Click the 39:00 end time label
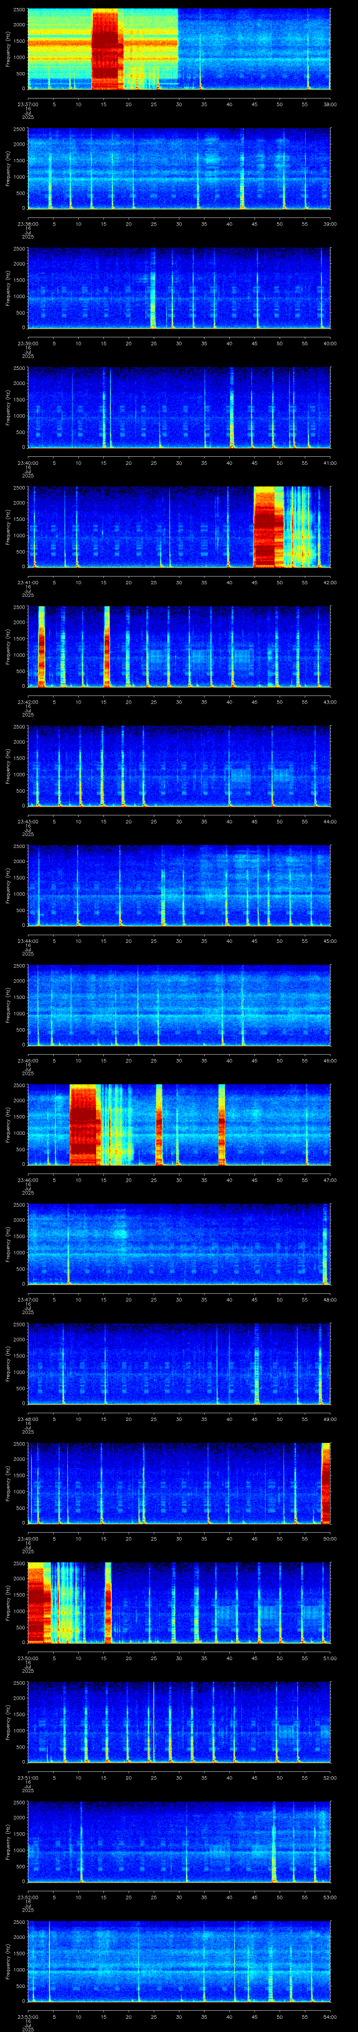This screenshot has width=358, height=2032. point(330,224)
